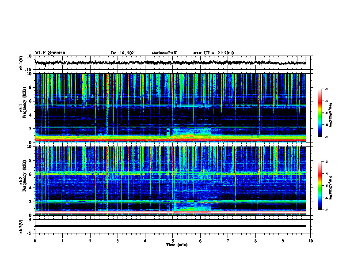Viewport: 350px width, 270px height.
Task: Click the ch.1(V) waveform axis label
Action: point(21,63)
